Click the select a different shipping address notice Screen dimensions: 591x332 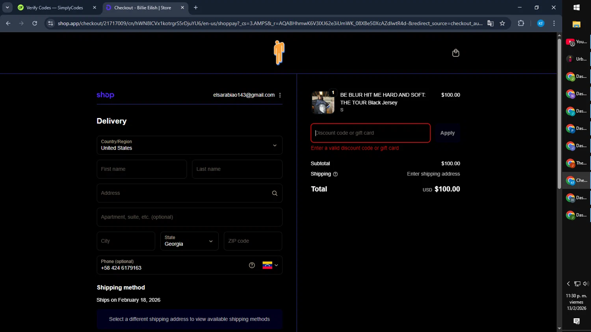190,319
